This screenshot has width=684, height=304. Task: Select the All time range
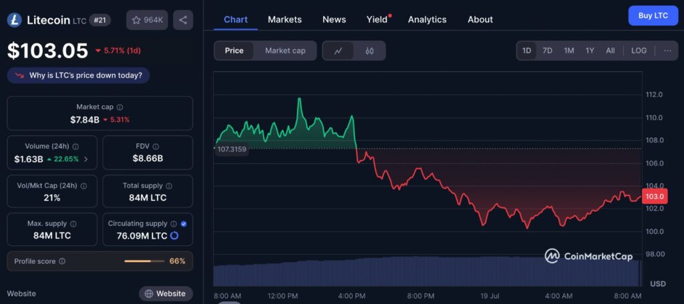pos(611,51)
